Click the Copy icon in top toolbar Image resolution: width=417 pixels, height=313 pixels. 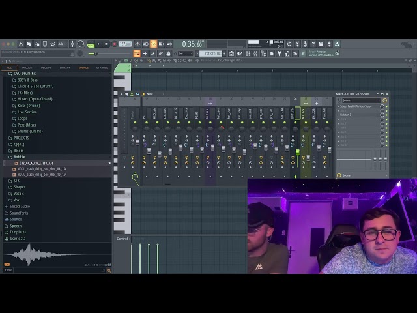[x=29, y=44]
